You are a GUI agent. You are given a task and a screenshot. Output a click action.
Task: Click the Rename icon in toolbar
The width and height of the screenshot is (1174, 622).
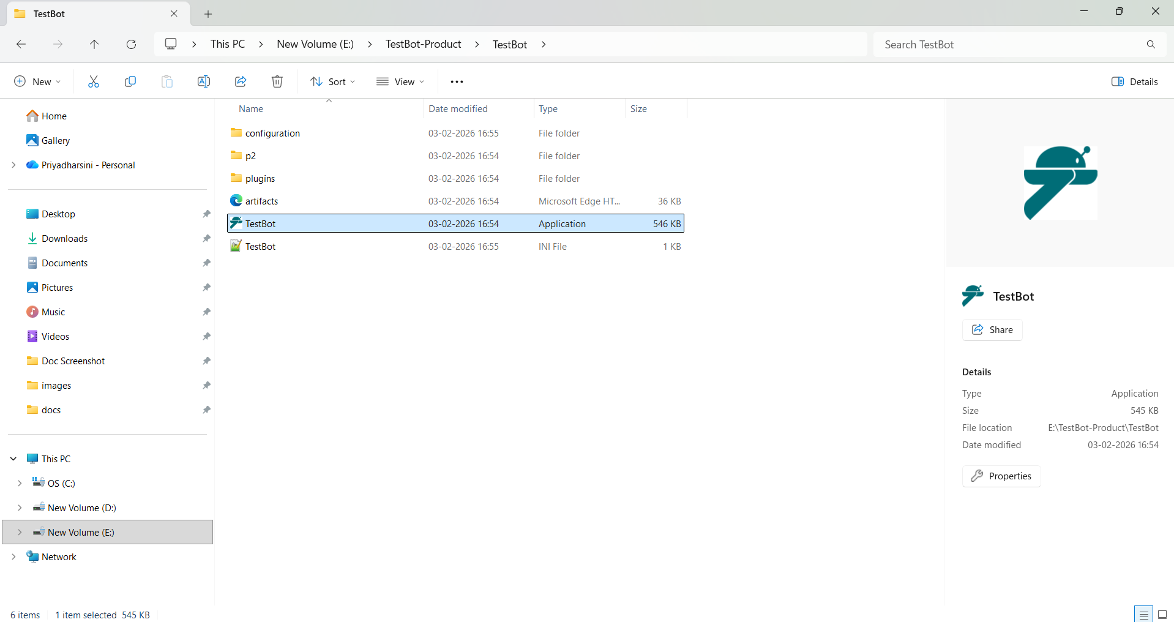tap(204, 81)
